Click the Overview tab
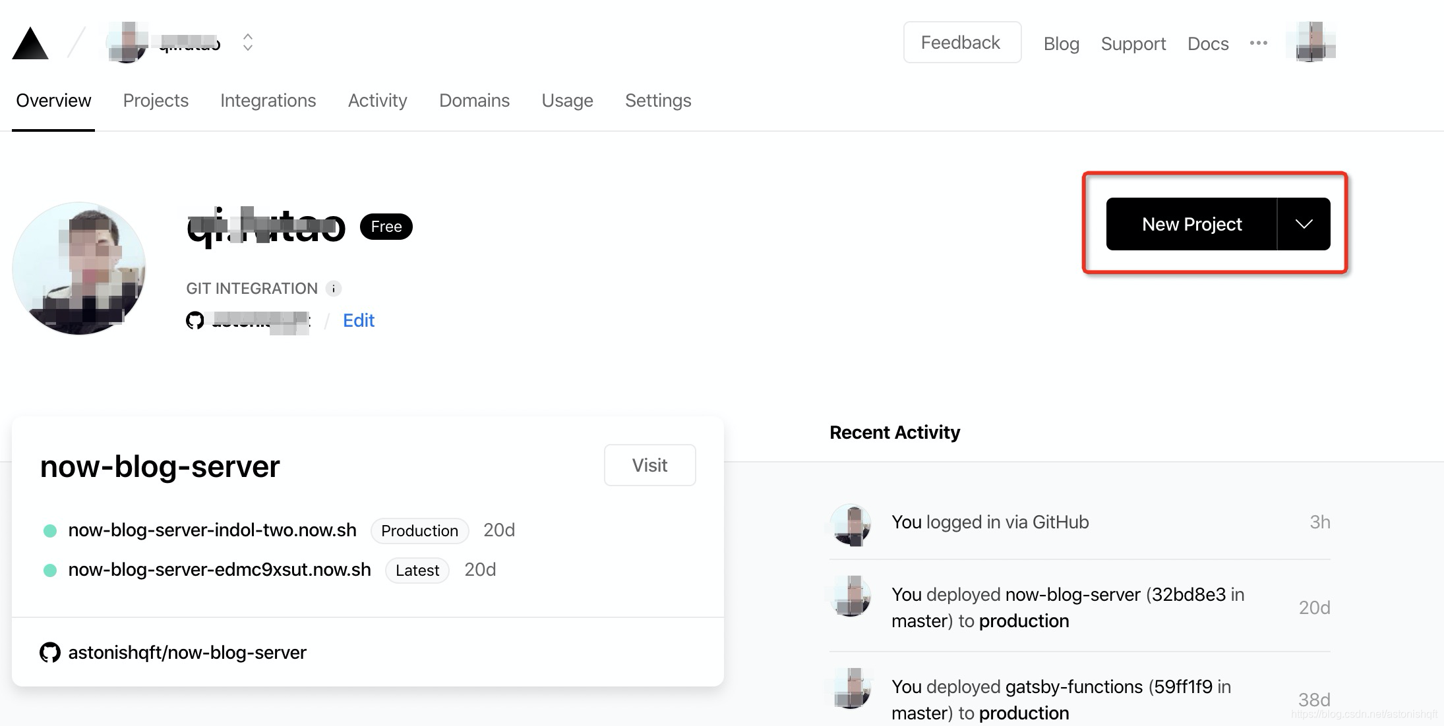Viewport: 1444px width, 726px height. [53, 100]
